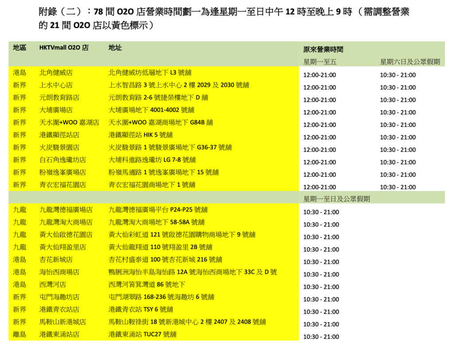Select the '原來營業時間' header
Screen dimensions: 454x353
click(323, 50)
